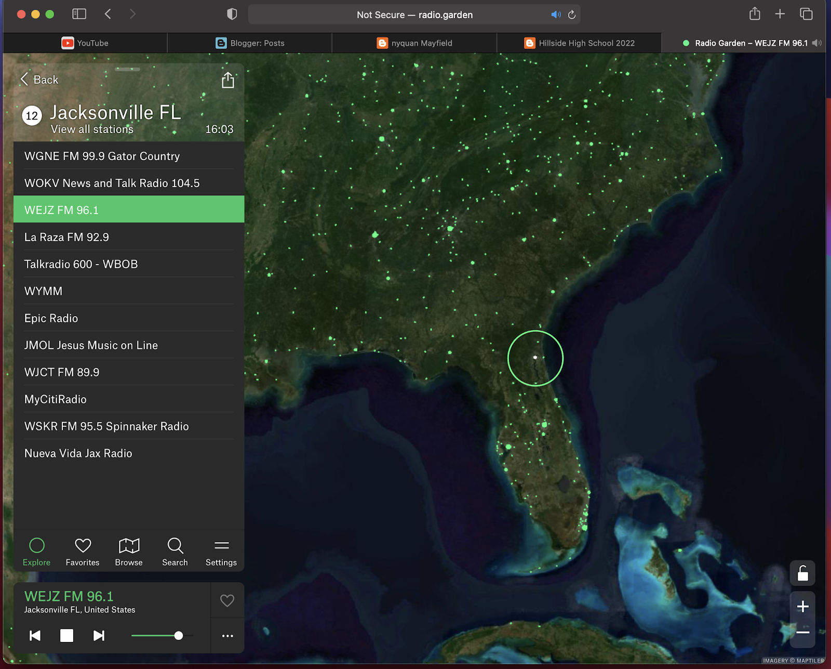Open Safari privacy report shield

pos(232,14)
